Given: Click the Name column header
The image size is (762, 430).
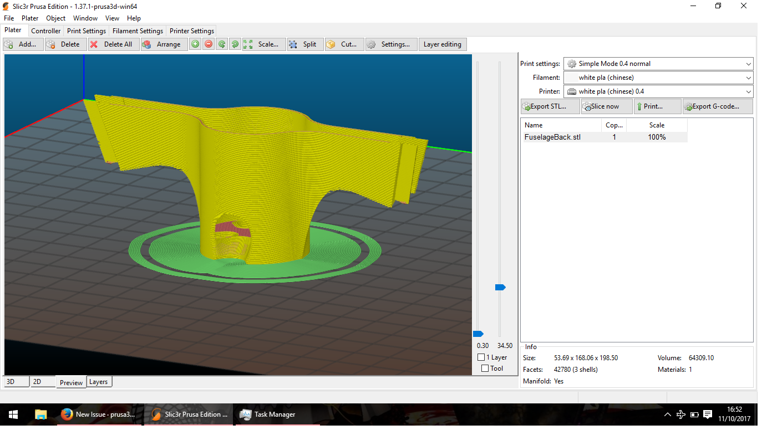Looking at the screenshot, I should click(561, 125).
